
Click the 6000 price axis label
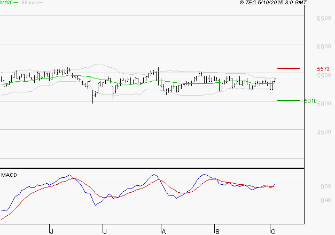pyautogui.click(x=323, y=46)
